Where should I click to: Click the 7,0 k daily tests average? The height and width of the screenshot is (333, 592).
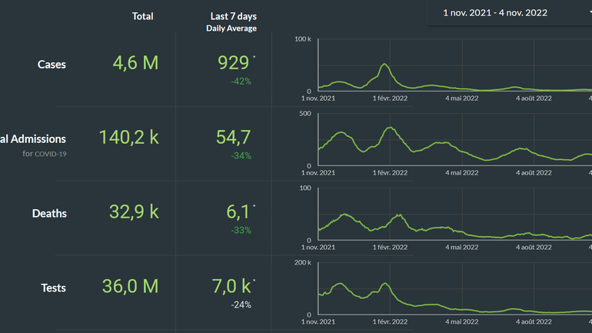pos(231,287)
